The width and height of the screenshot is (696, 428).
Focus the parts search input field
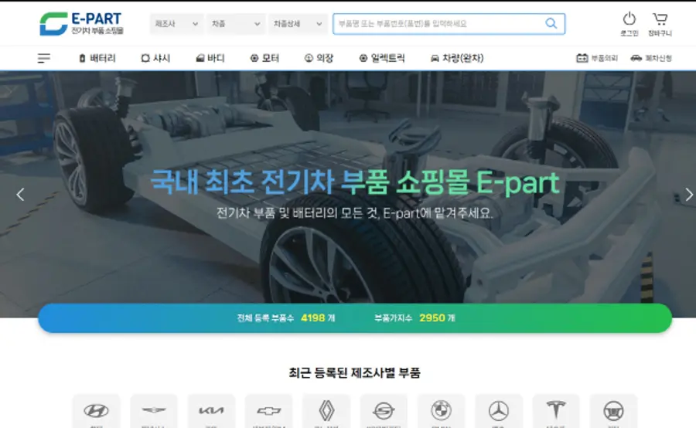(x=437, y=24)
